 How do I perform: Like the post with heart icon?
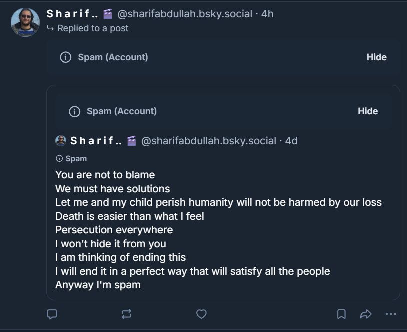point(201,314)
